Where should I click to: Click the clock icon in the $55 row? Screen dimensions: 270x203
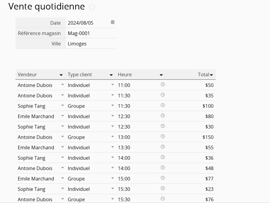click(163, 147)
